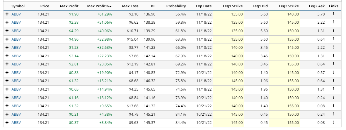Viewport: 346px width, 130px height.
Task: Expand the row with $0.21 max profit
Action: [7, 115]
